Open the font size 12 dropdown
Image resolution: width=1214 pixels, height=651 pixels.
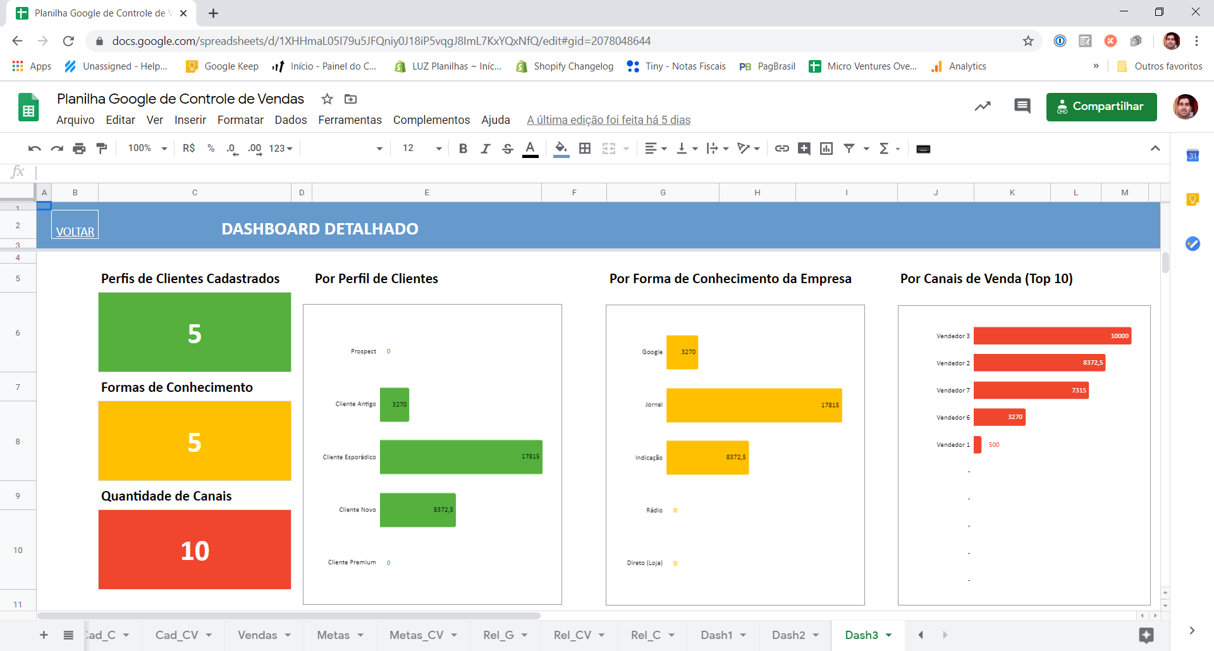422,149
